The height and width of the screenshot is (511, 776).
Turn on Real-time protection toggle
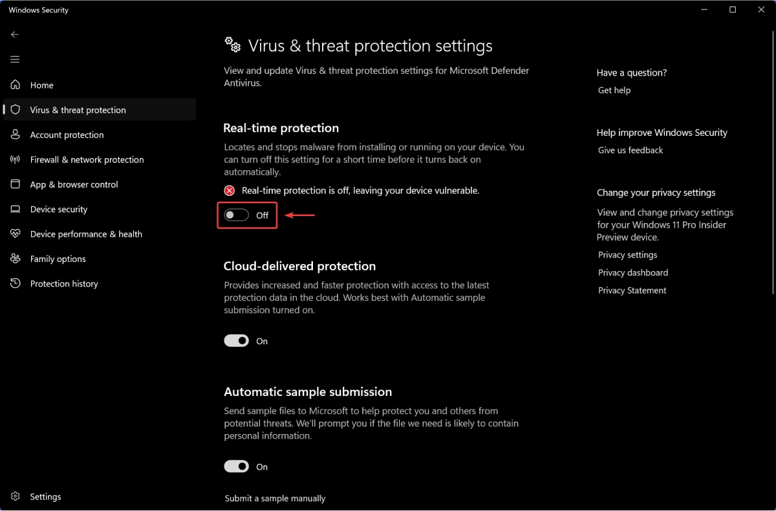tap(236, 215)
